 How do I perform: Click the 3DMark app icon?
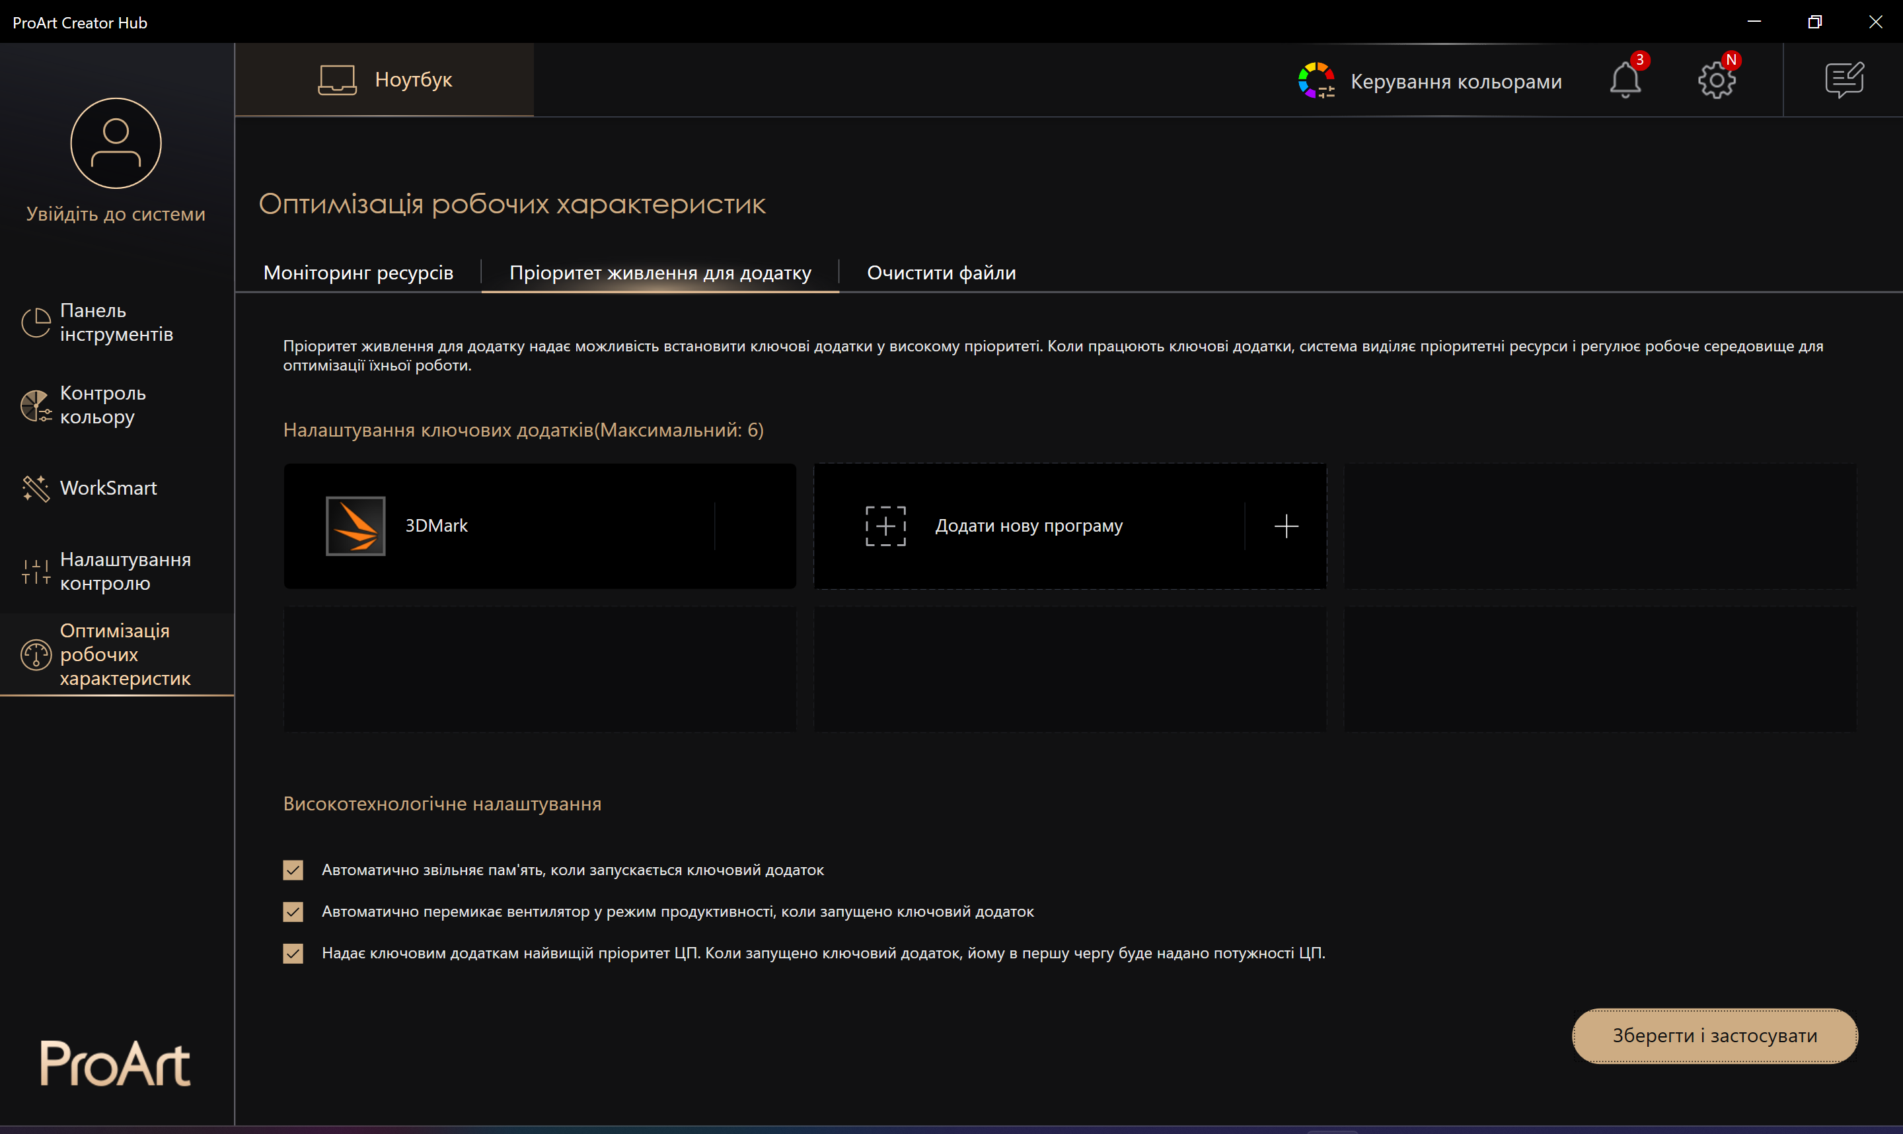point(355,526)
